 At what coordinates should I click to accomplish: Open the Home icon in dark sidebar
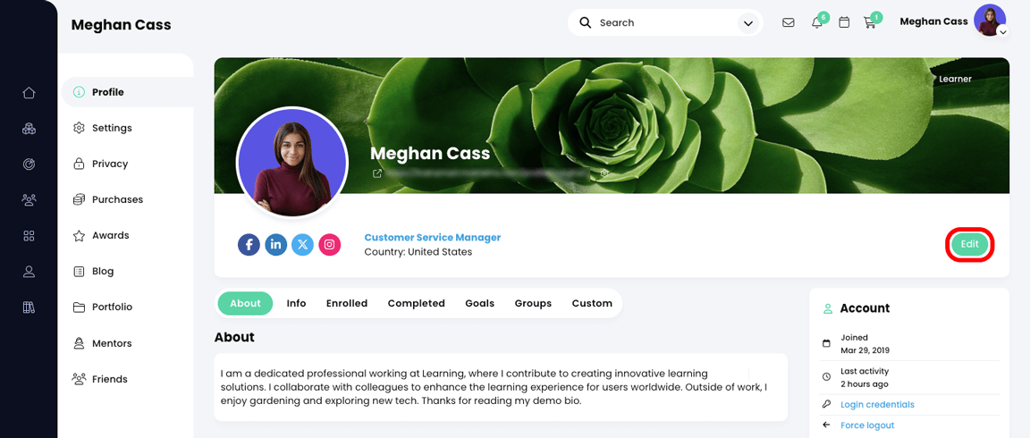29,93
